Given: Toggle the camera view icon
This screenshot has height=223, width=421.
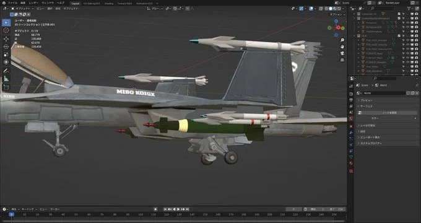Looking at the screenshot, I should tap(342, 53).
